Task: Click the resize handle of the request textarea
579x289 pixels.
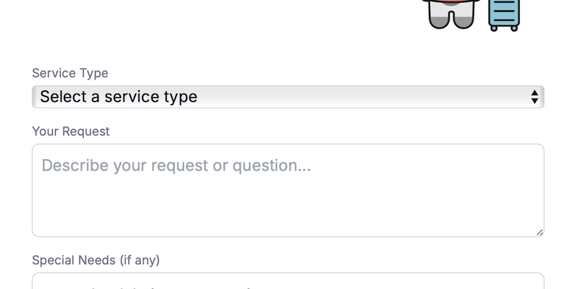Action: [x=539, y=232]
